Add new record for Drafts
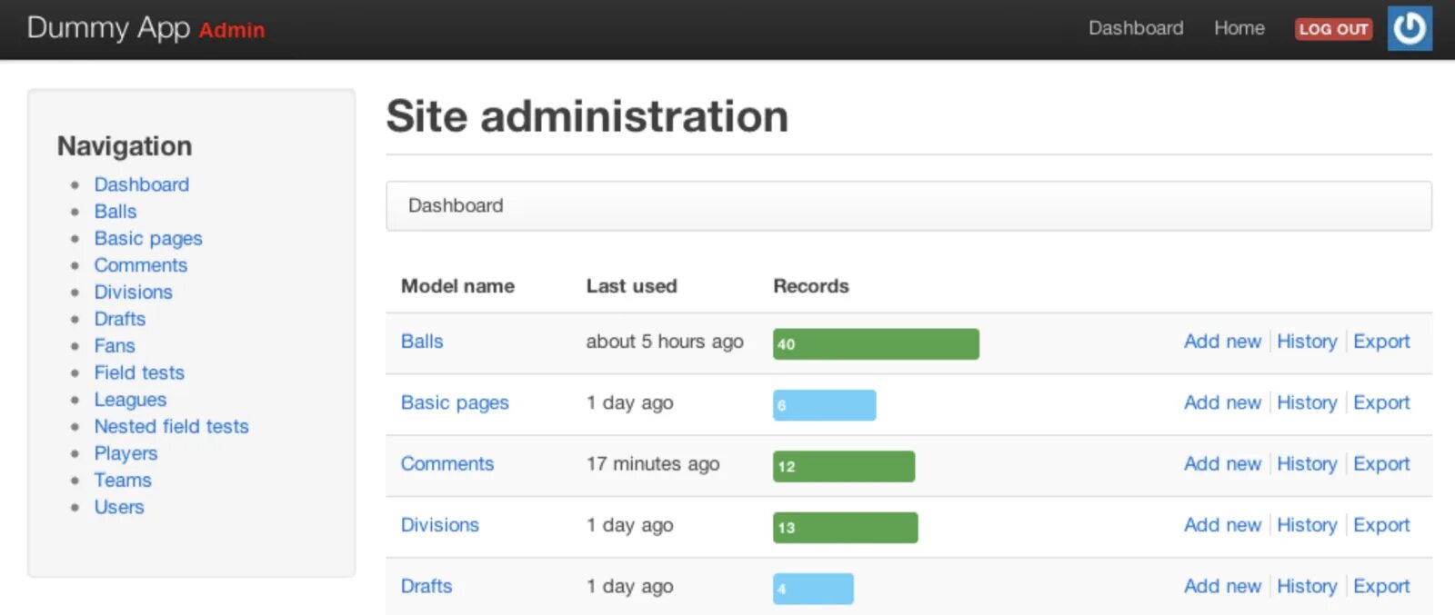 [1222, 587]
